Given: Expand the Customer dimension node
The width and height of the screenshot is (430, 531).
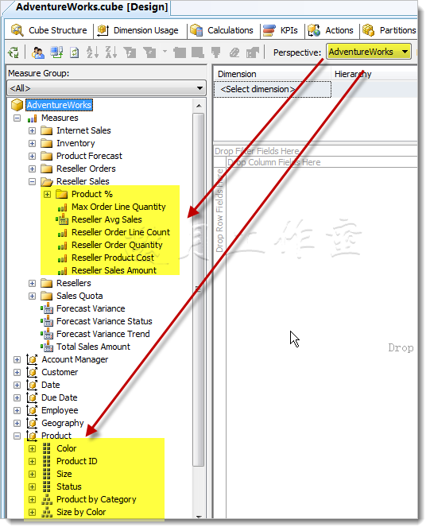Looking at the screenshot, I should (x=17, y=373).
